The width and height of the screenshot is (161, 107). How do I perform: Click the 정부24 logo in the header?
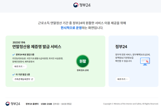(80, 5)
